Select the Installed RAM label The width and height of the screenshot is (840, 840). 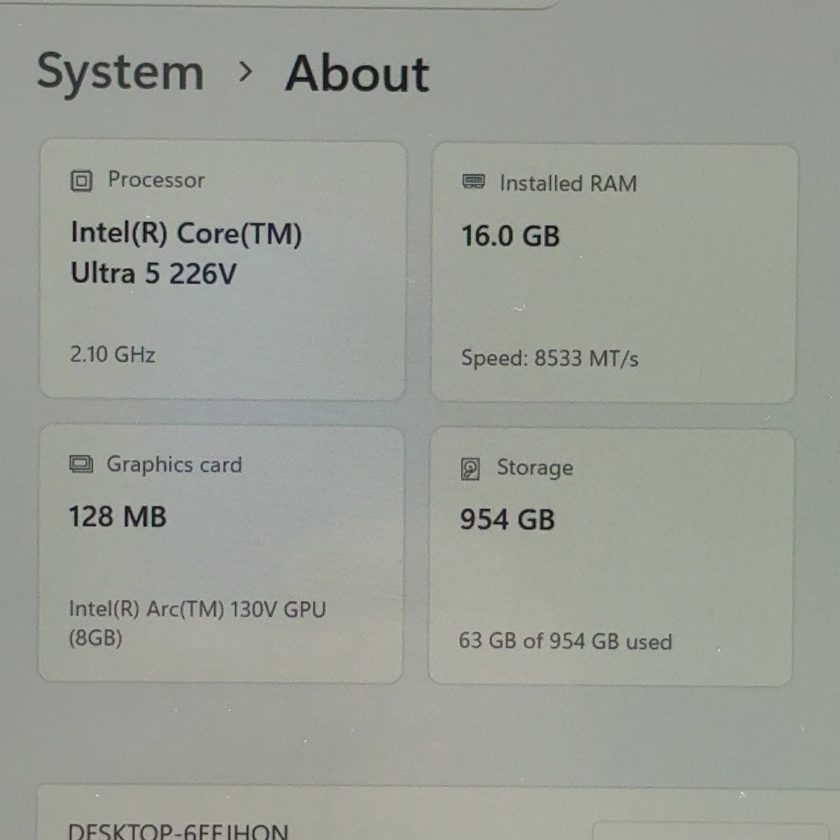click(568, 183)
